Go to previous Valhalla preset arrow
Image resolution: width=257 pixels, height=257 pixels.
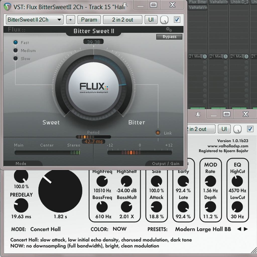click(x=239, y=229)
